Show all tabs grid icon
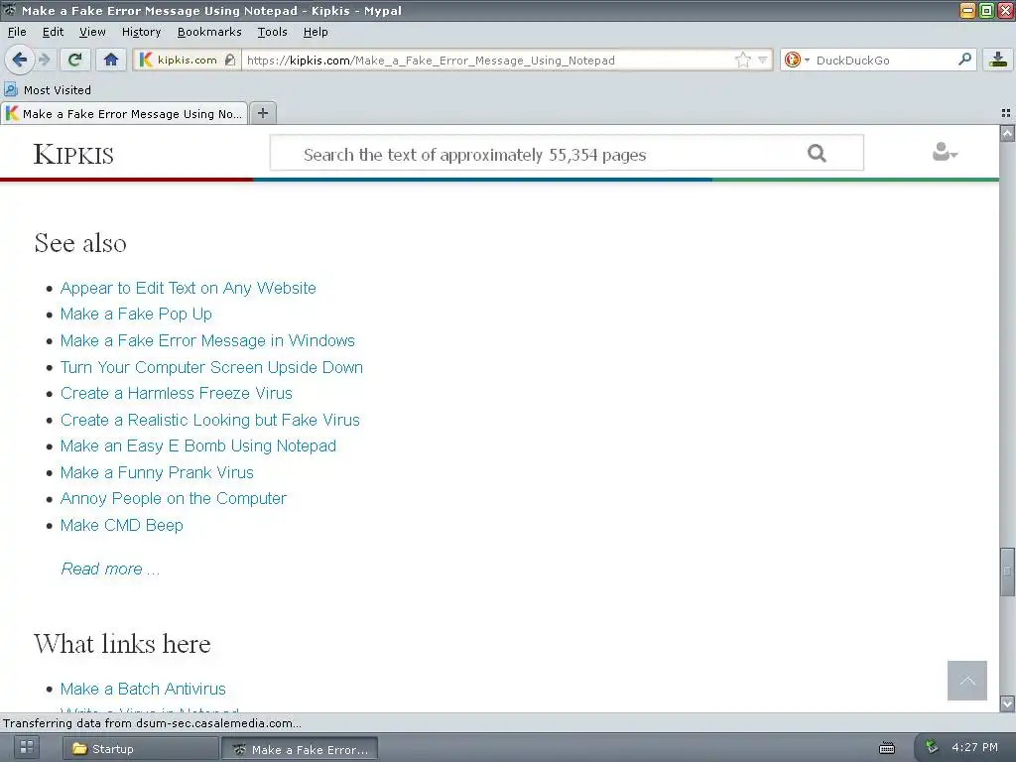Image resolution: width=1016 pixels, height=762 pixels. [1006, 113]
